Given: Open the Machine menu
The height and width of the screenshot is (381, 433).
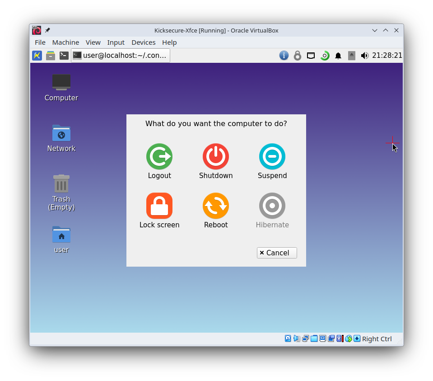Looking at the screenshot, I should pyautogui.click(x=65, y=42).
